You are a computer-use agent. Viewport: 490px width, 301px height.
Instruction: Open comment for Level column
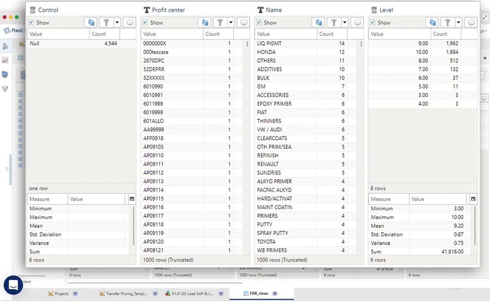tap(471, 23)
